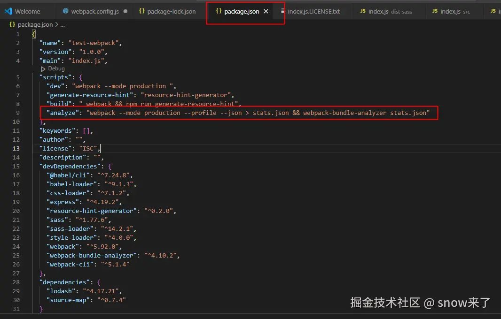Click the "style-loader" dependency key
501x319 pixels.
tap(71, 238)
